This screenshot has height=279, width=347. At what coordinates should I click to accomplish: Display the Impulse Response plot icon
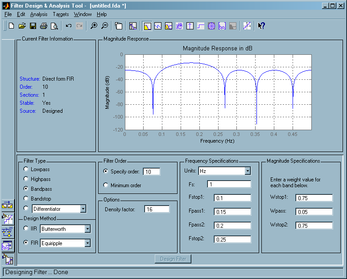pos(190,26)
